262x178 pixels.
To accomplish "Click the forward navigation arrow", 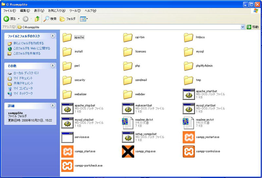I will coord(26,19).
